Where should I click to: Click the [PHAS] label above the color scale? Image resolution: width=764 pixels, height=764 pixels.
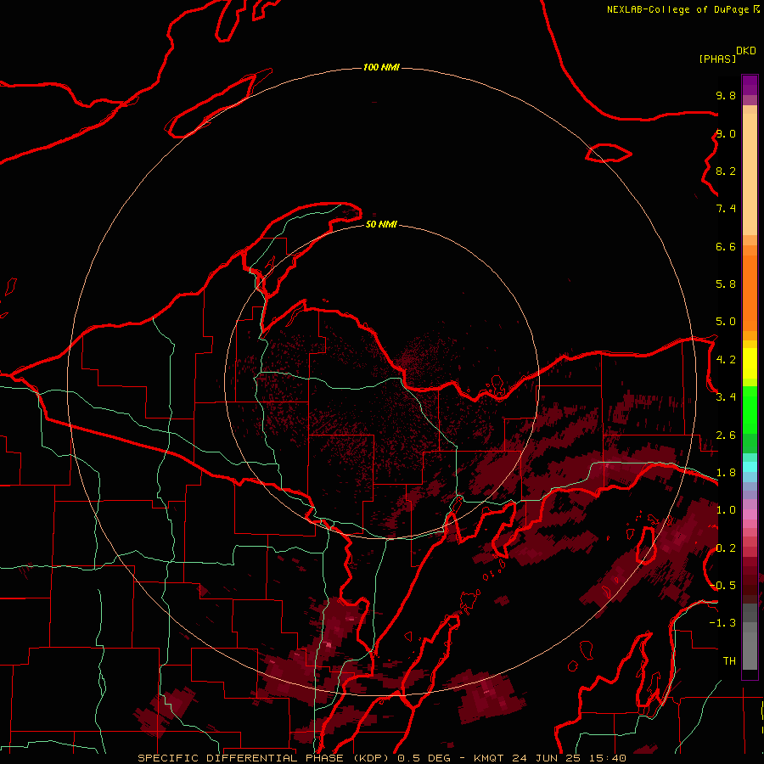[x=717, y=59]
